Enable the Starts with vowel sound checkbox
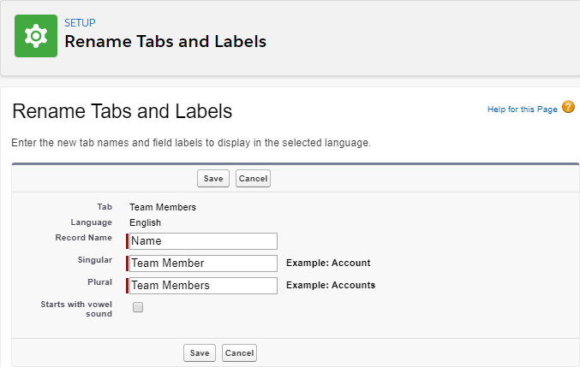580x367 pixels. (x=138, y=308)
